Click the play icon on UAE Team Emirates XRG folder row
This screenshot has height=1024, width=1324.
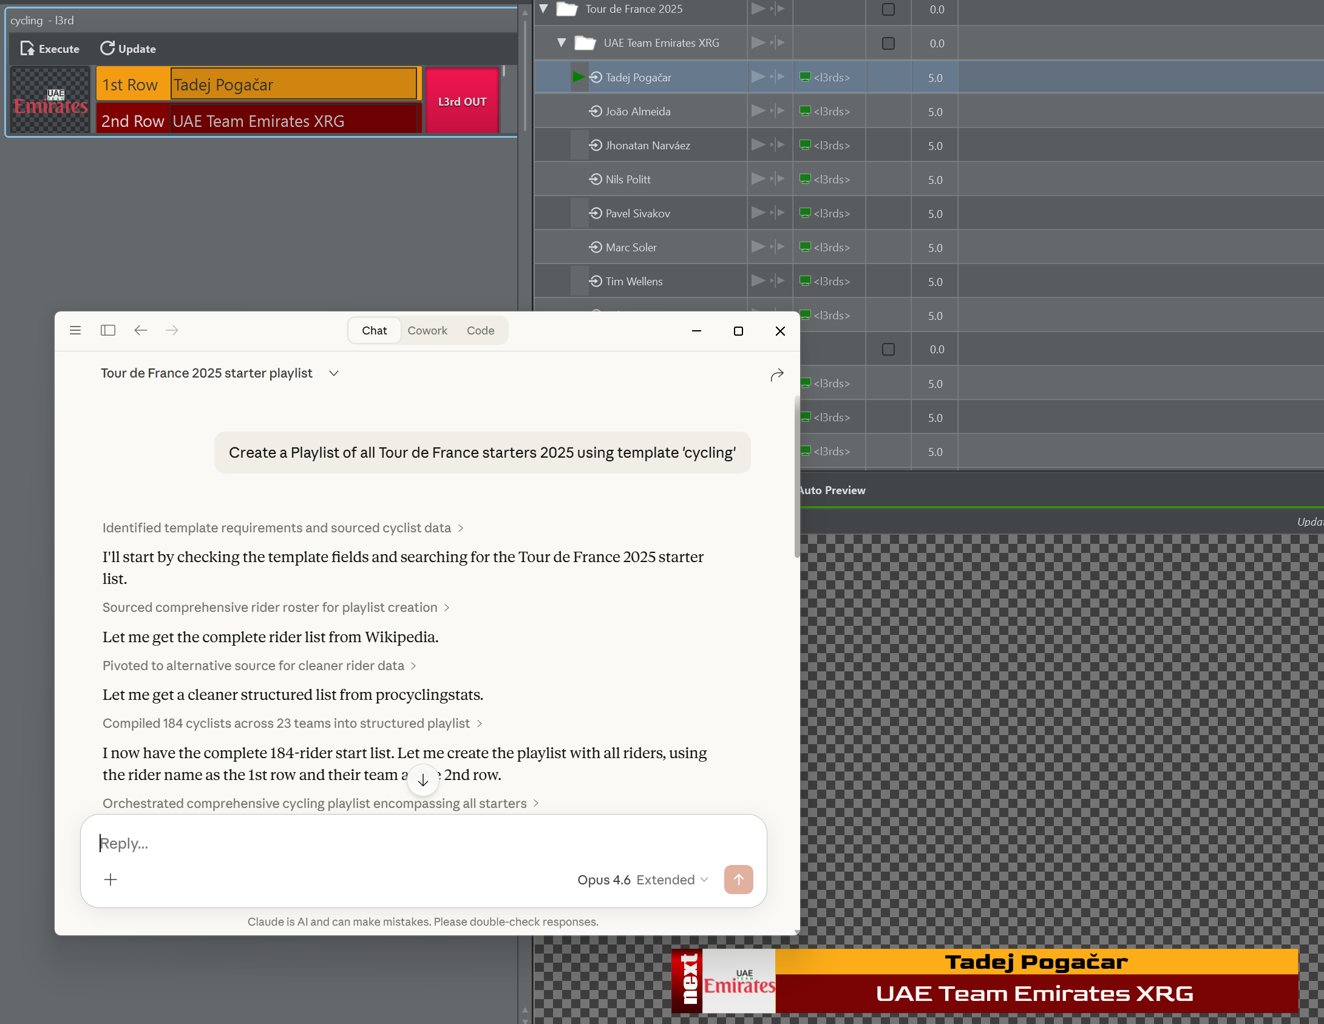click(758, 42)
